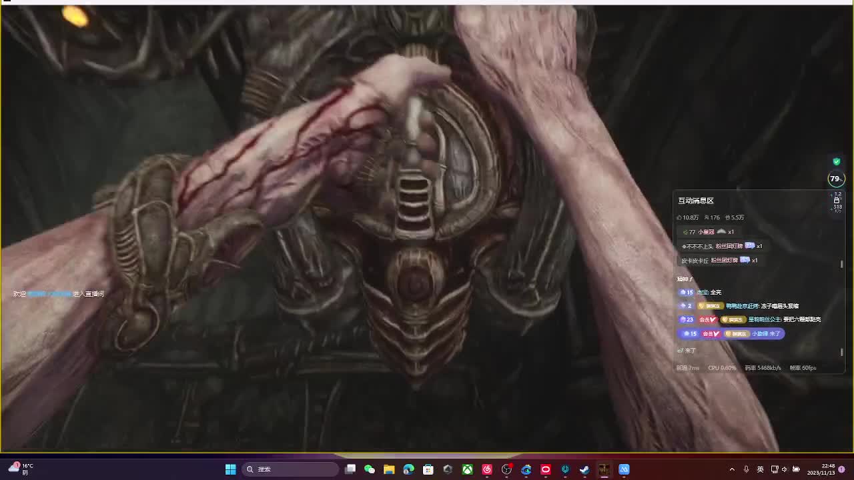Open Microsoft Store from taskbar
This screenshot has height=480, width=854.
[428, 469]
